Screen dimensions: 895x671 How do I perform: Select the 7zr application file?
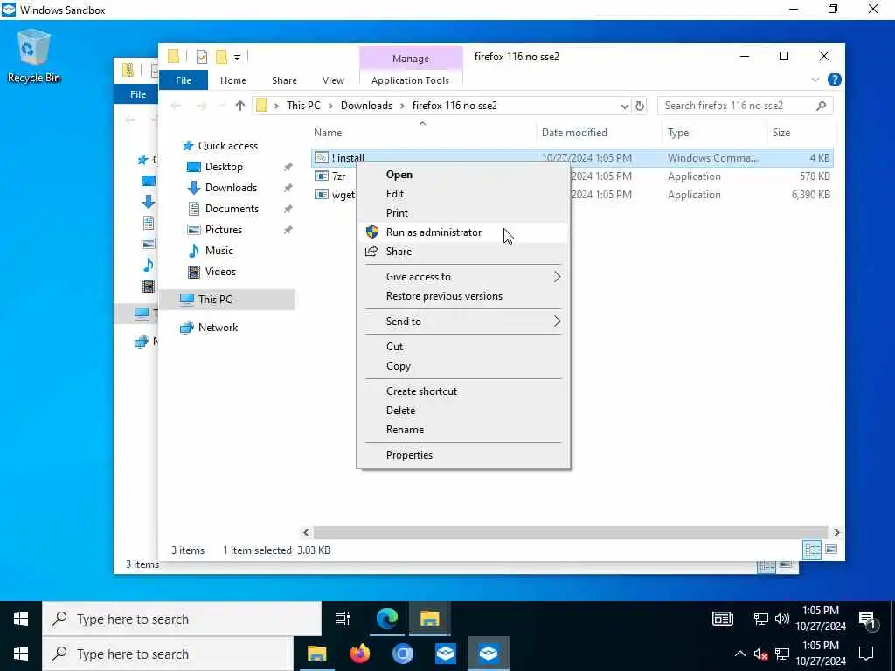point(338,176)
